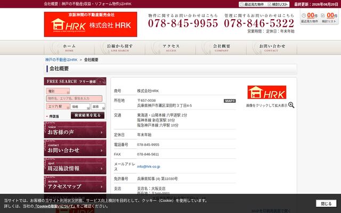Enlarge the HRK logo thumbnail image

[x=267, y=92]
